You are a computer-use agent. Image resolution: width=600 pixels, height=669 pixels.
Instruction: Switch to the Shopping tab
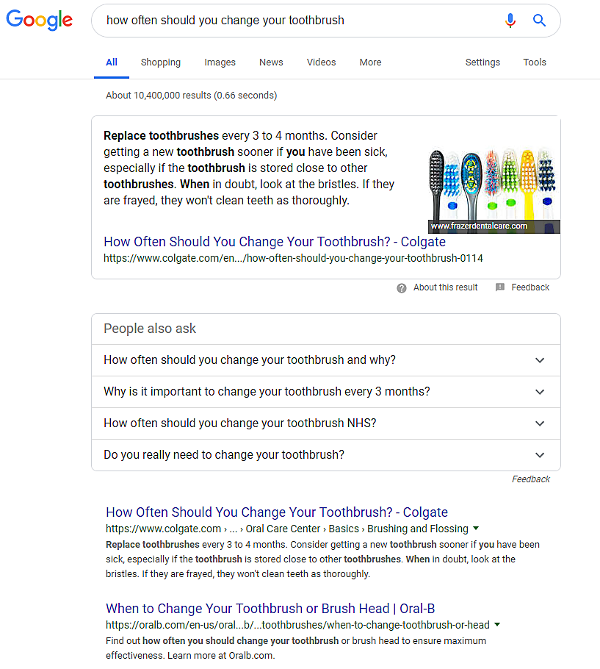[161, 62]
